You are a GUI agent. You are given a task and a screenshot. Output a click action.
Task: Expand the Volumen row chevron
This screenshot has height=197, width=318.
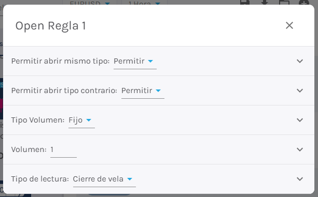(299, 149)
